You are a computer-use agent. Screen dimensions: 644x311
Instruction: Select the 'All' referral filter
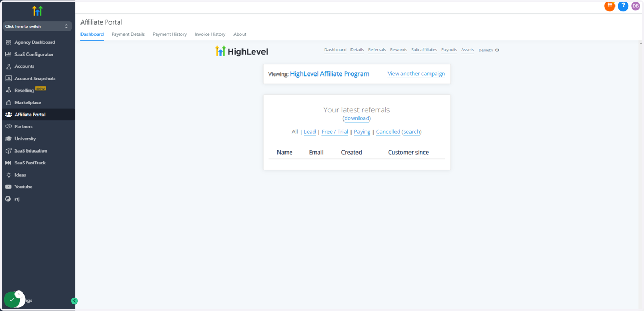coord(295,132)
